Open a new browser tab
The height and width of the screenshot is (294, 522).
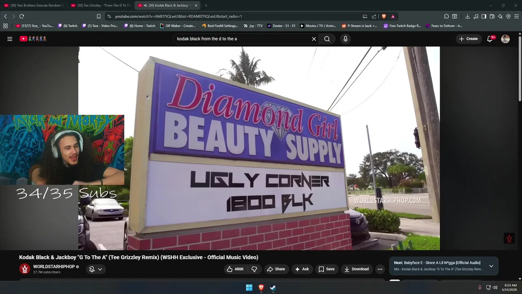tap(206, 5)
